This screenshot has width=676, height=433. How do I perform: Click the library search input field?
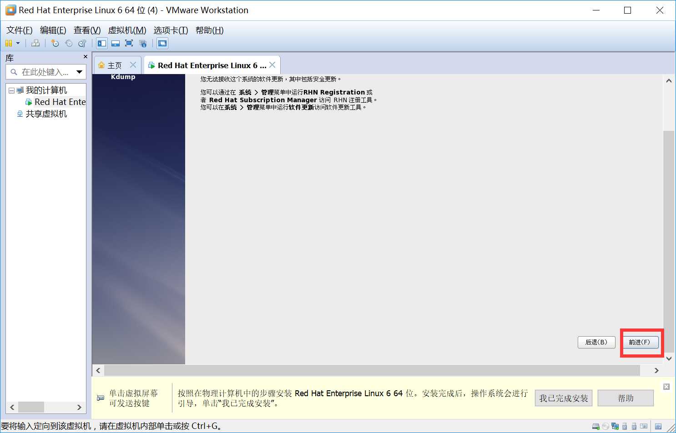click(45, 72)
